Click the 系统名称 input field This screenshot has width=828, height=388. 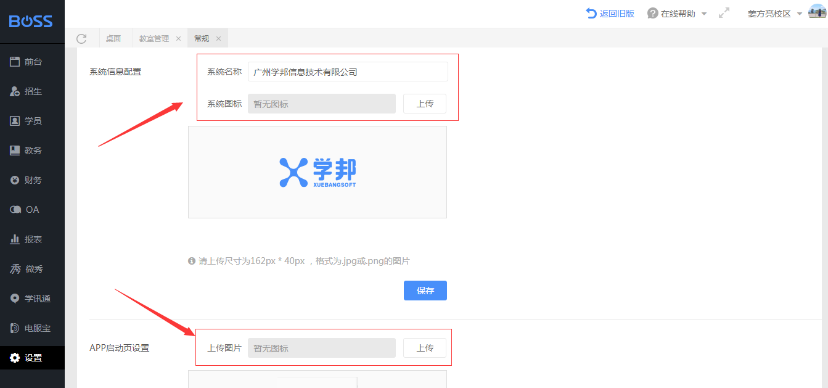coord(348,72)
